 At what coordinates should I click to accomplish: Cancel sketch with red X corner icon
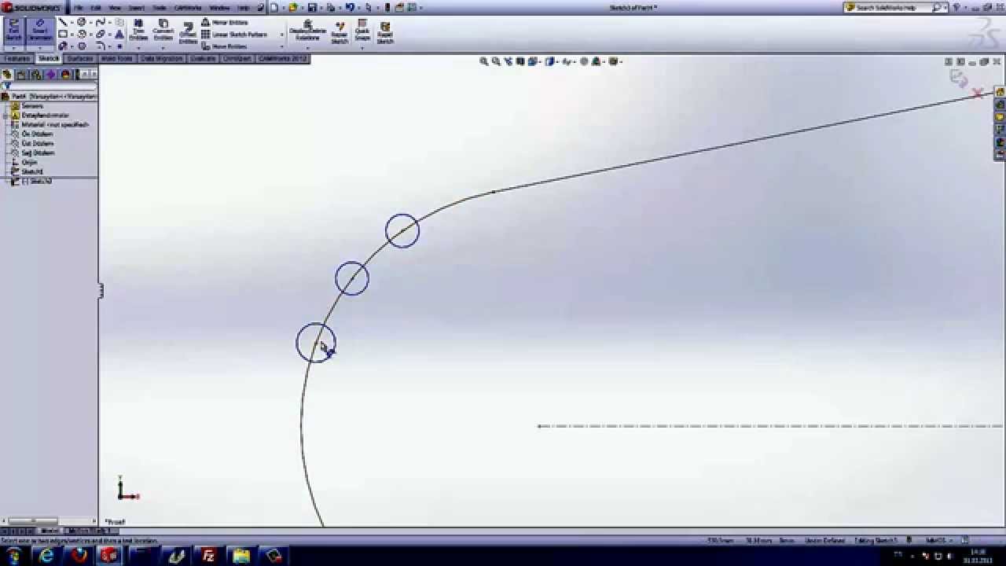pyautogui.click(x=978, y=94)
